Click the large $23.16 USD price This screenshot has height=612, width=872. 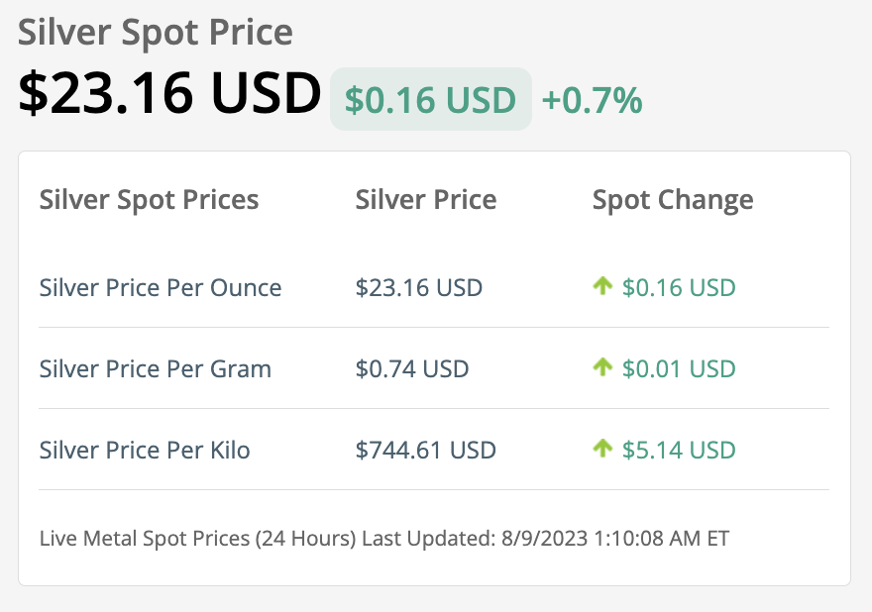click(169, 94)
